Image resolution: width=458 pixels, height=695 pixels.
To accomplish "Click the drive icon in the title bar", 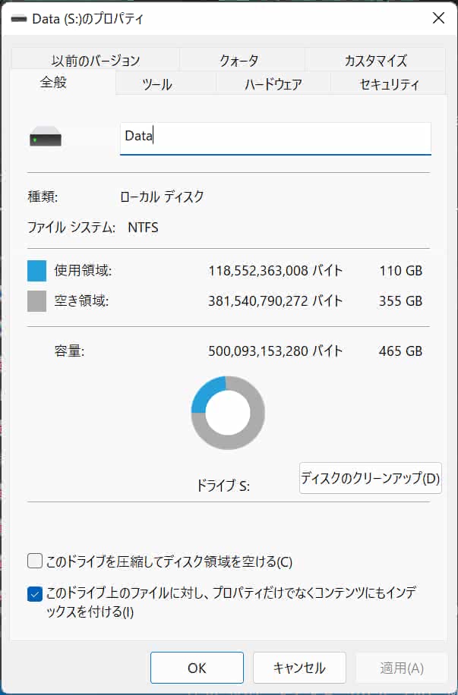I will (x=17, y=19).
